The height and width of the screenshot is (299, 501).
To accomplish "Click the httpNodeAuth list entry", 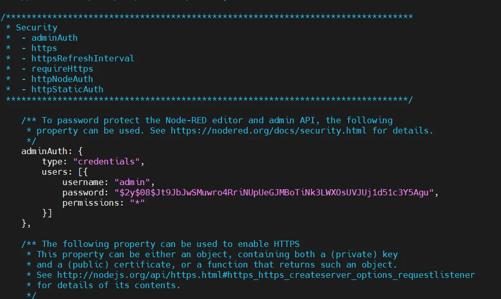I will click(62, 79).
